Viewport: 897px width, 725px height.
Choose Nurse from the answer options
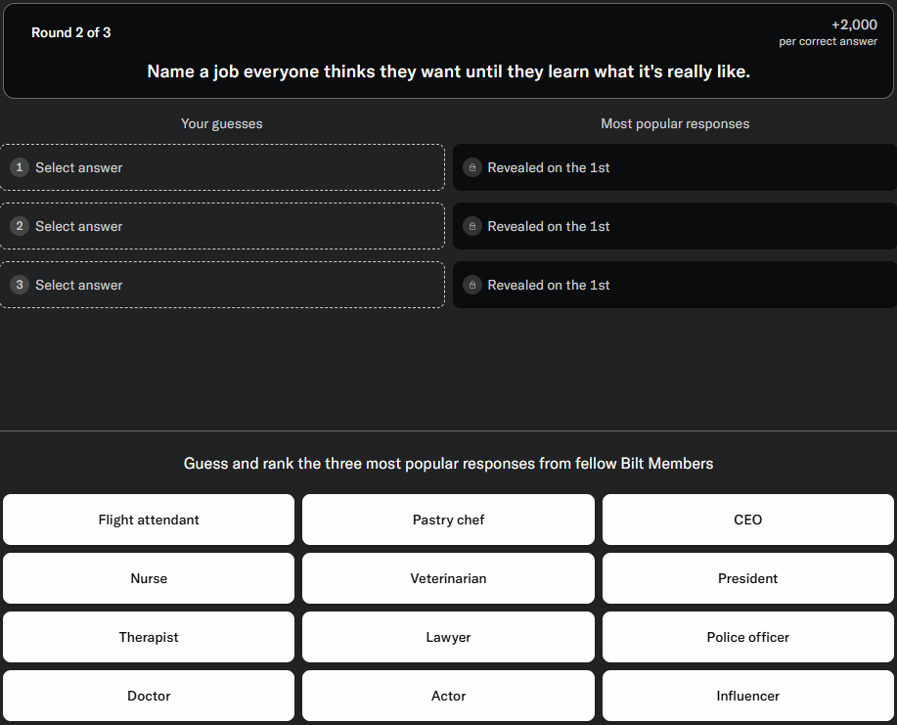[x=149, y=578]
